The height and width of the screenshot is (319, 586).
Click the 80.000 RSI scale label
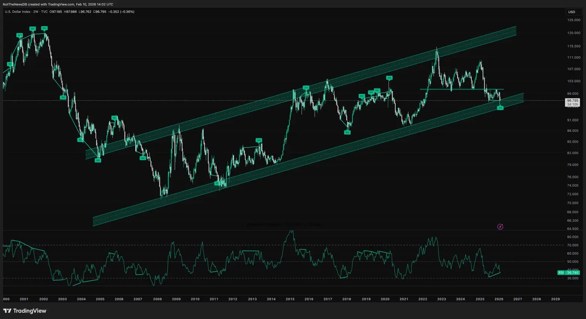pos(573,237)
